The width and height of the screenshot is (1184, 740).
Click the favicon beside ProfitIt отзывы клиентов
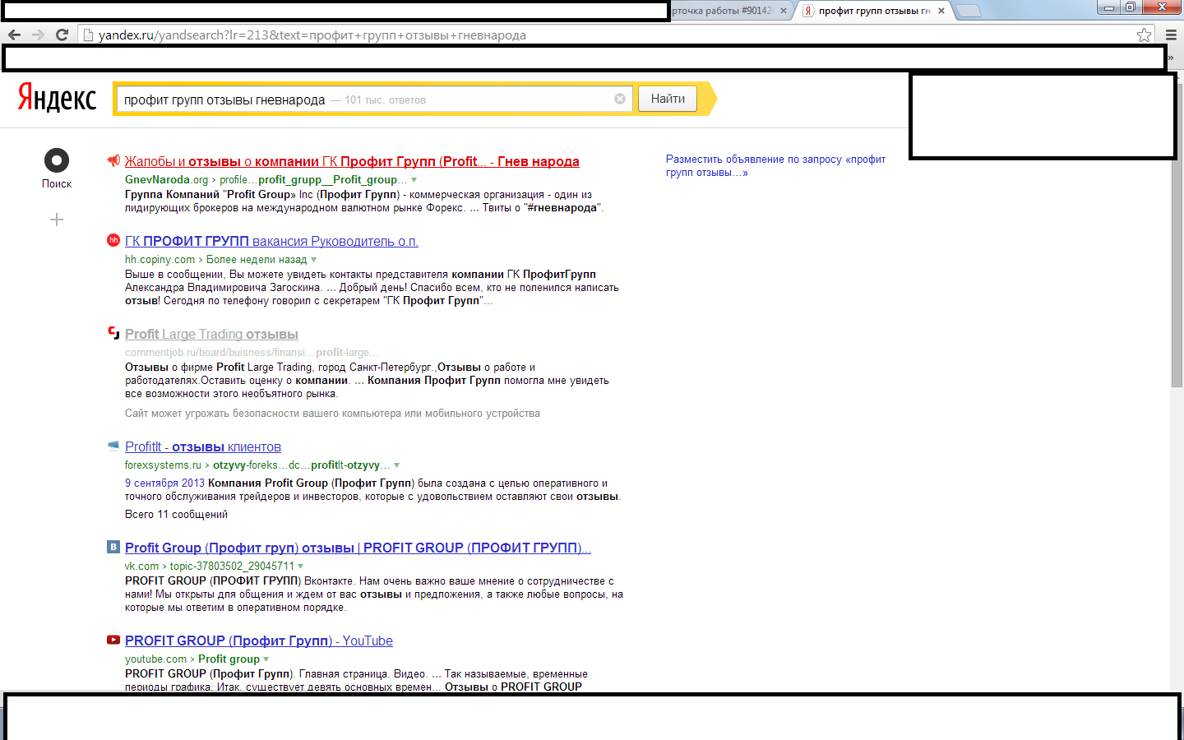[x=113, y=446]
